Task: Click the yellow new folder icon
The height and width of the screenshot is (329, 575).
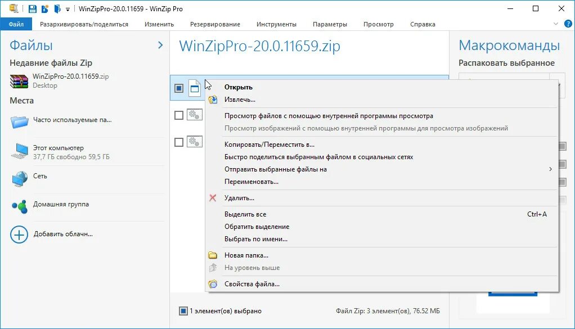Action: (x=213, y=255)
